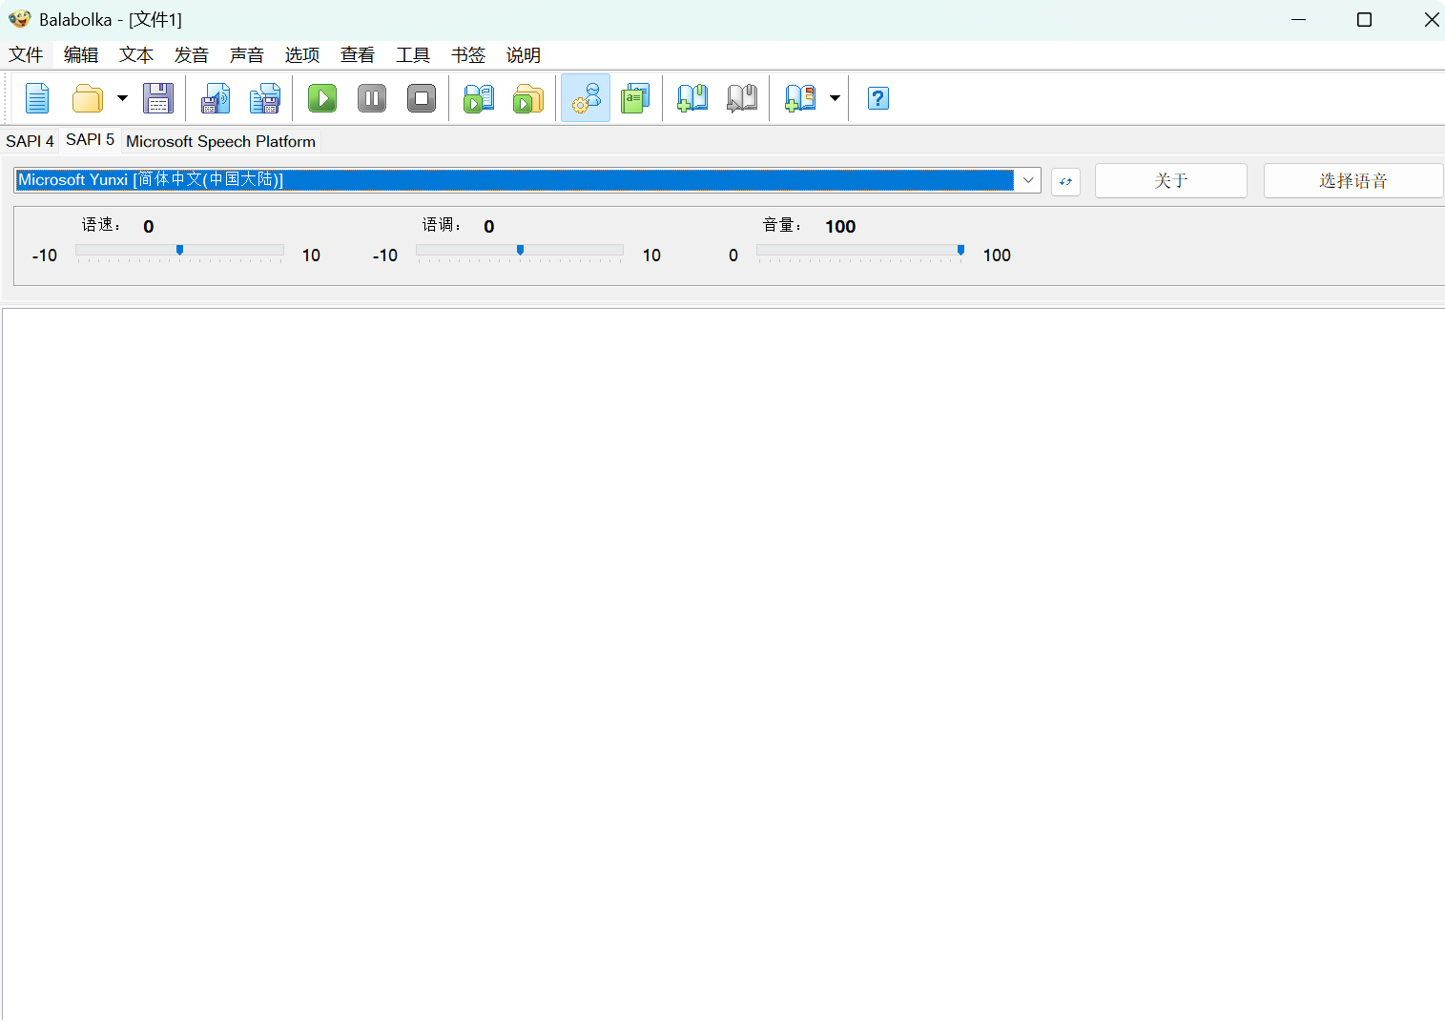Expand the open-file dropdown arrow
The image size is (1445, 1023).
point(122,98)
